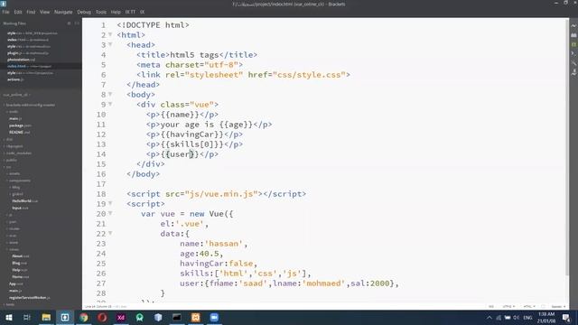Open Input.vue in the file tree
Screen dimensions: 578x325
point(20,209)
